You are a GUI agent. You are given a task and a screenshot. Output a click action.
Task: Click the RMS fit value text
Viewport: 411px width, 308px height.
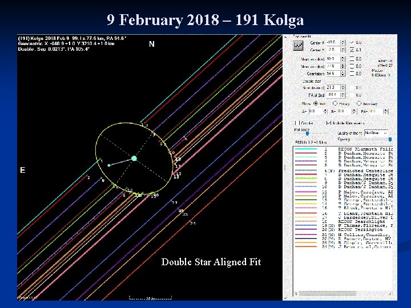311,143
